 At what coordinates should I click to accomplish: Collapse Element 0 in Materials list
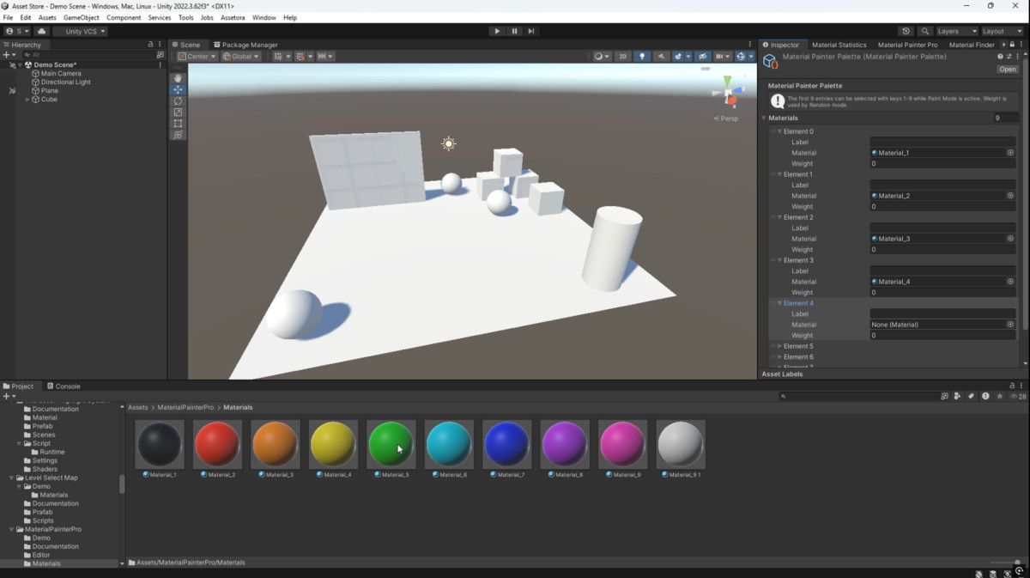point(780,131)
